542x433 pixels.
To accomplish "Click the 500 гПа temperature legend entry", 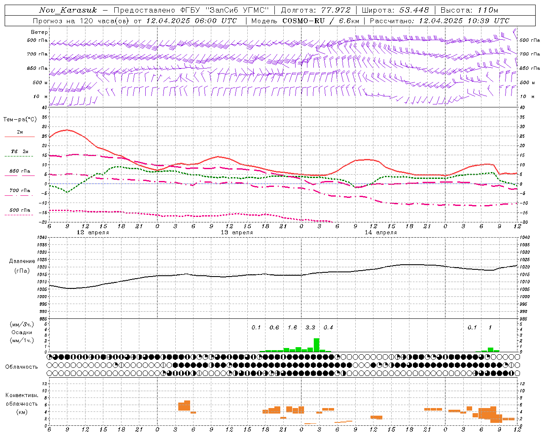I will (19, 210).
